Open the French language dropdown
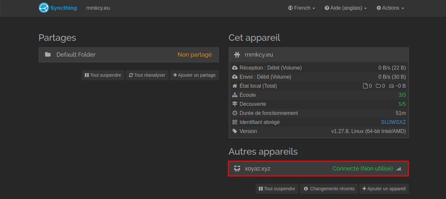This screenshot has height=199, width=446. point(301,8)
